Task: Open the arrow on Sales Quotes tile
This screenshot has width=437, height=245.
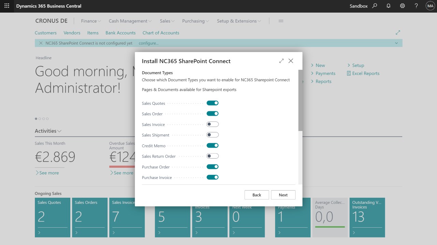Action: pos(39,233)
